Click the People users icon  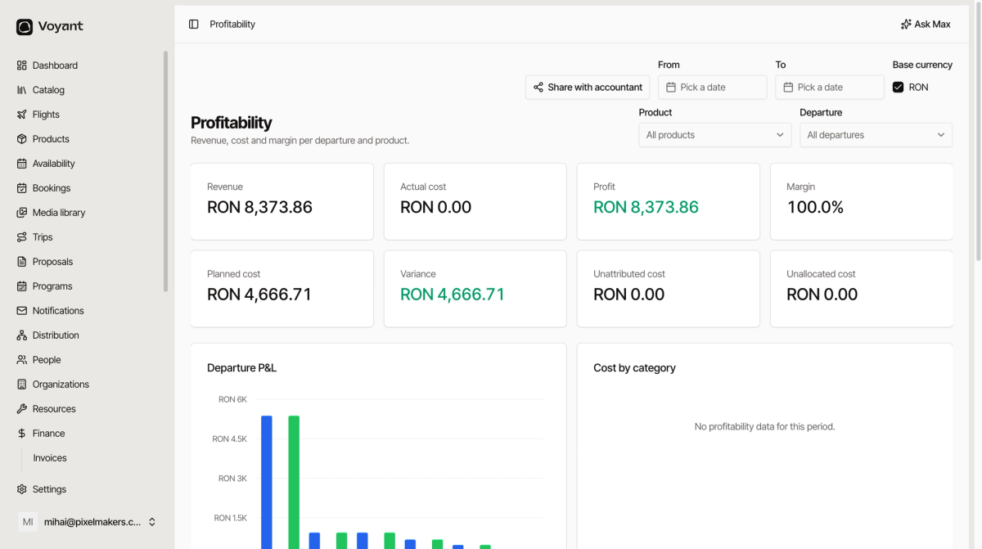(22, 360)
